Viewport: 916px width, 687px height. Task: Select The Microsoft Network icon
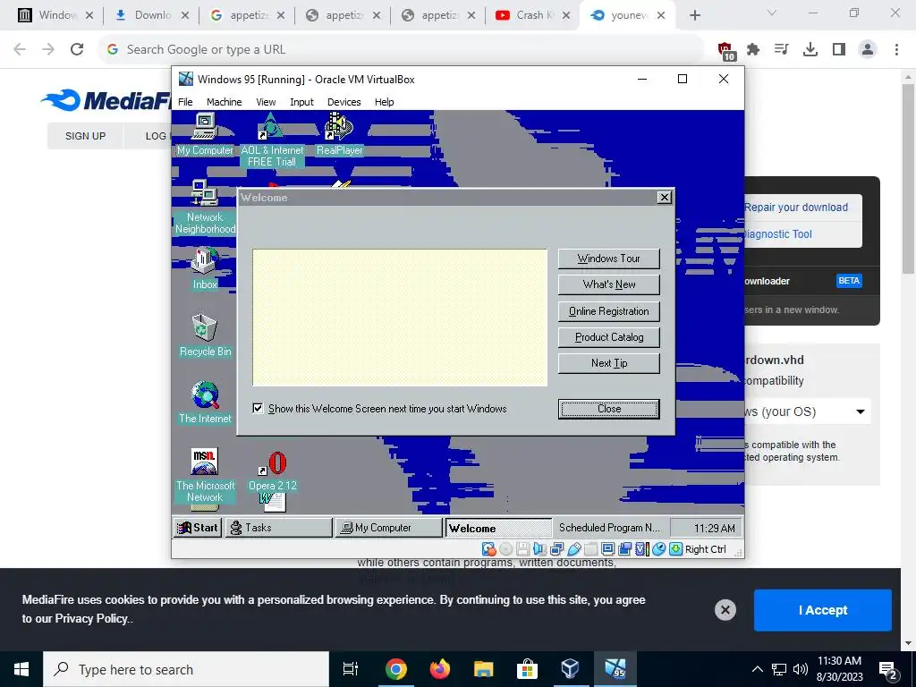[x=205, y=476]
